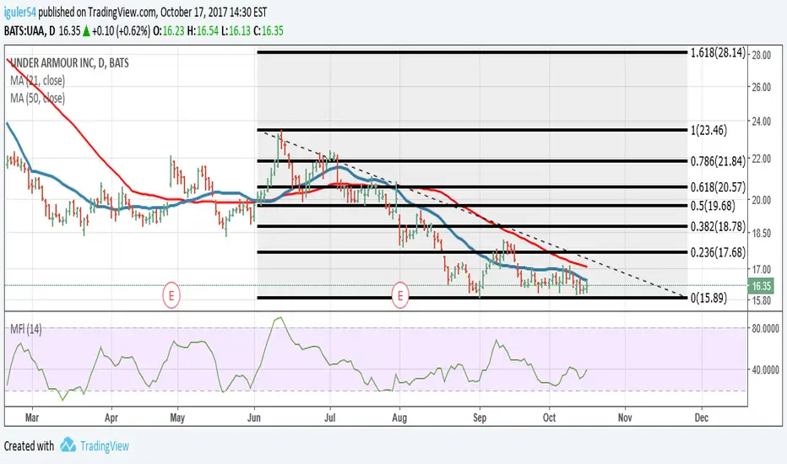787x464 pixels.
Task: Click the Aug label on time axis
Action: pos(399,418)
